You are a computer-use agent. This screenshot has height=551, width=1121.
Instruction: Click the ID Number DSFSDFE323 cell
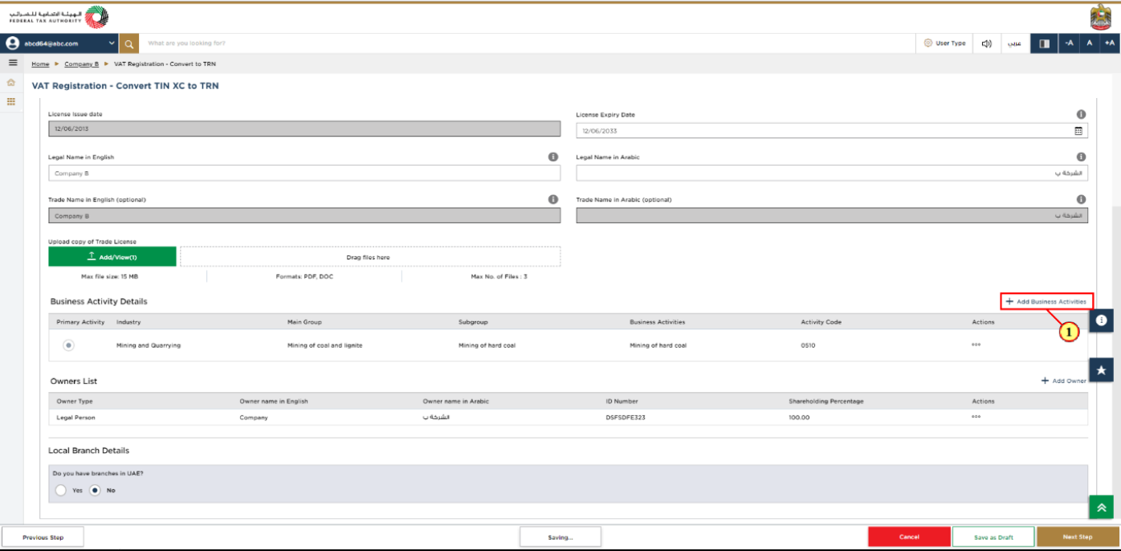pos(626,418)
